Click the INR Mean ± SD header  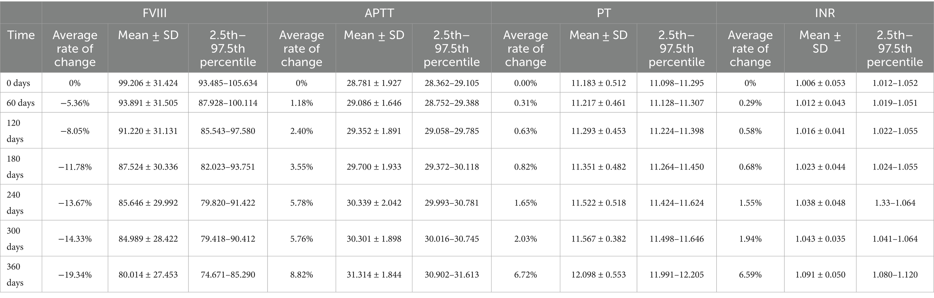click(x=820, y=42)
